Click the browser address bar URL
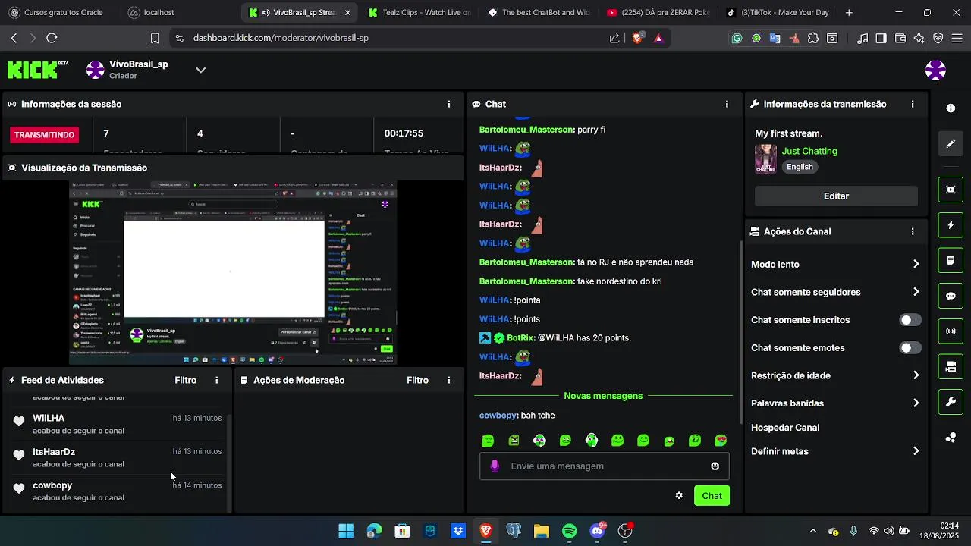 pyautogui.click(x=281, y=38)
